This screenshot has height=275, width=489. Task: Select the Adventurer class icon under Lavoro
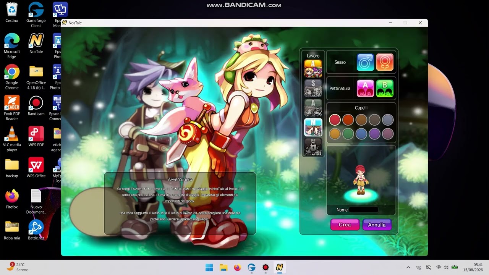coord(313,69)
